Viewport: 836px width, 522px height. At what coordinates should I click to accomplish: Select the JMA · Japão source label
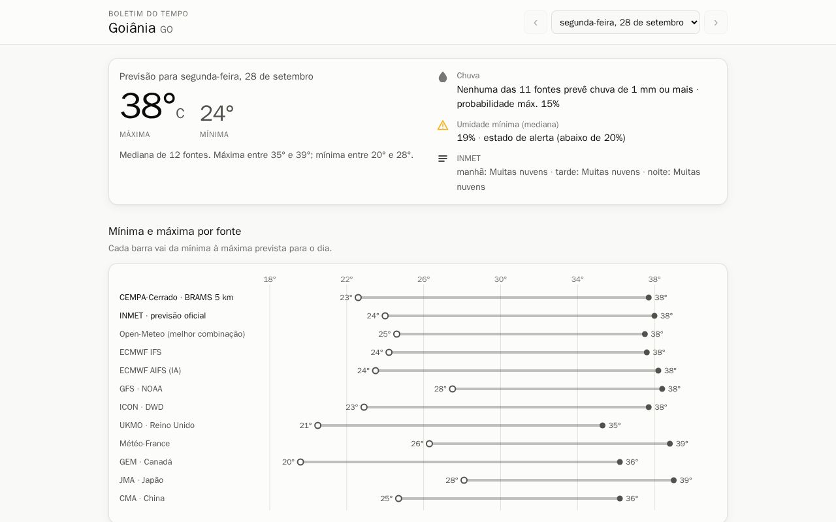tap(142, 480)
